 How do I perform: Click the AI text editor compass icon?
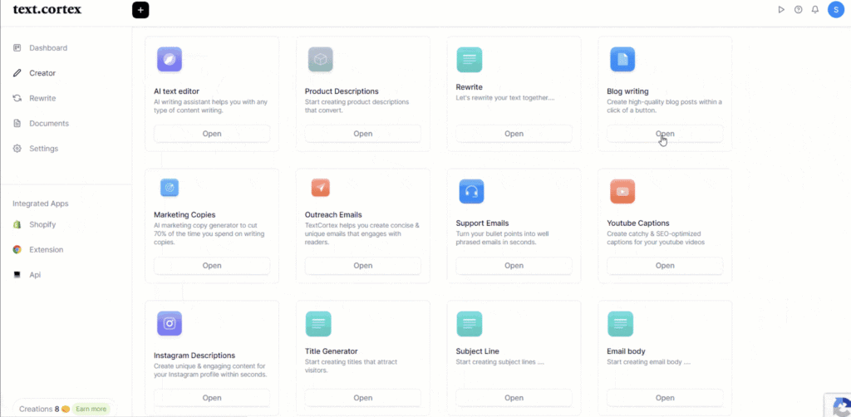170,60
